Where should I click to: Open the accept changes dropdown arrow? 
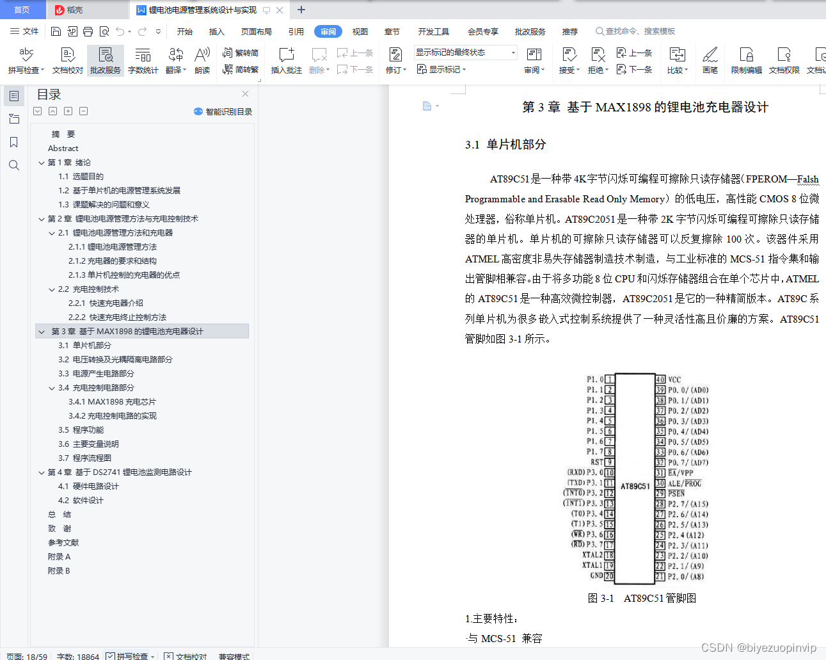[578, 70]
